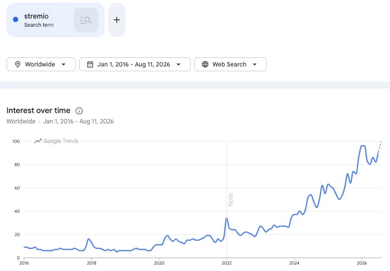Screen dimensions: 390x271
Task: Click the chart subtitle with Worldwide and dates
Action: [x=60, y=121]
